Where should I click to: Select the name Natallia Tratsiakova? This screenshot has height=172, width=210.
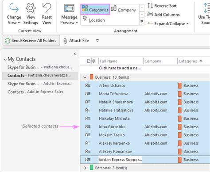tap(116, 110)
